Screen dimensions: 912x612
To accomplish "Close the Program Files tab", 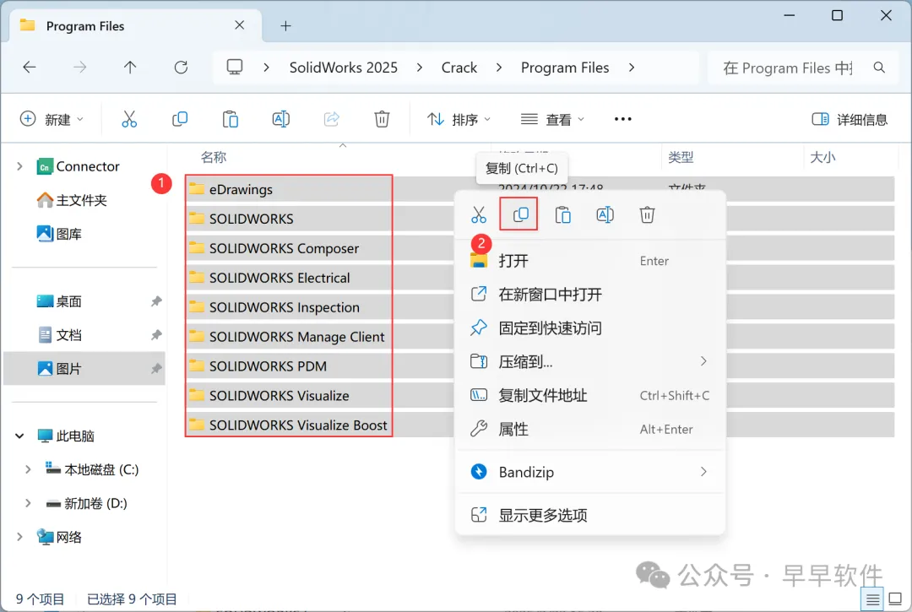I will [x=239, y=25].
